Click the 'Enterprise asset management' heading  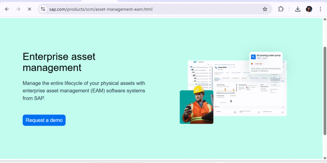point(59,62)
